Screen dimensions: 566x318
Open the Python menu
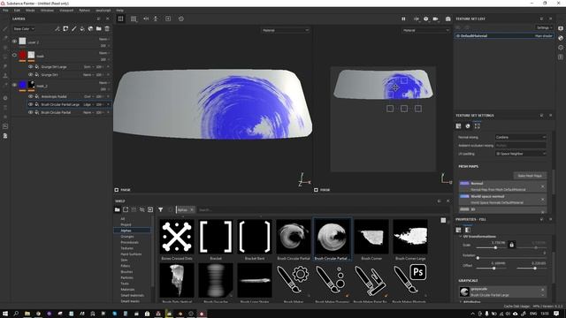click(85, 11)
